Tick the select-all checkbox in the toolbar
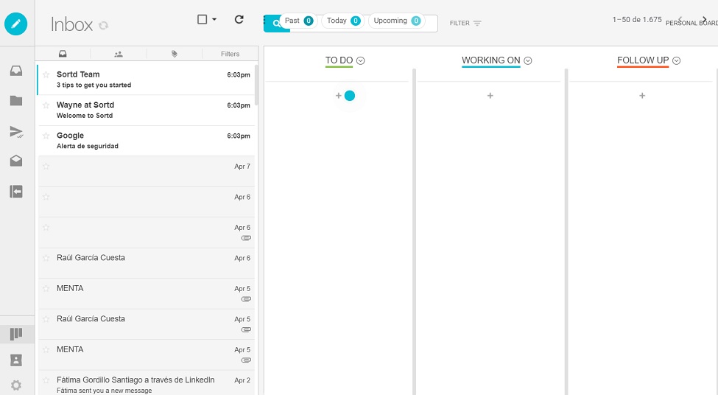 click(203, 20)
